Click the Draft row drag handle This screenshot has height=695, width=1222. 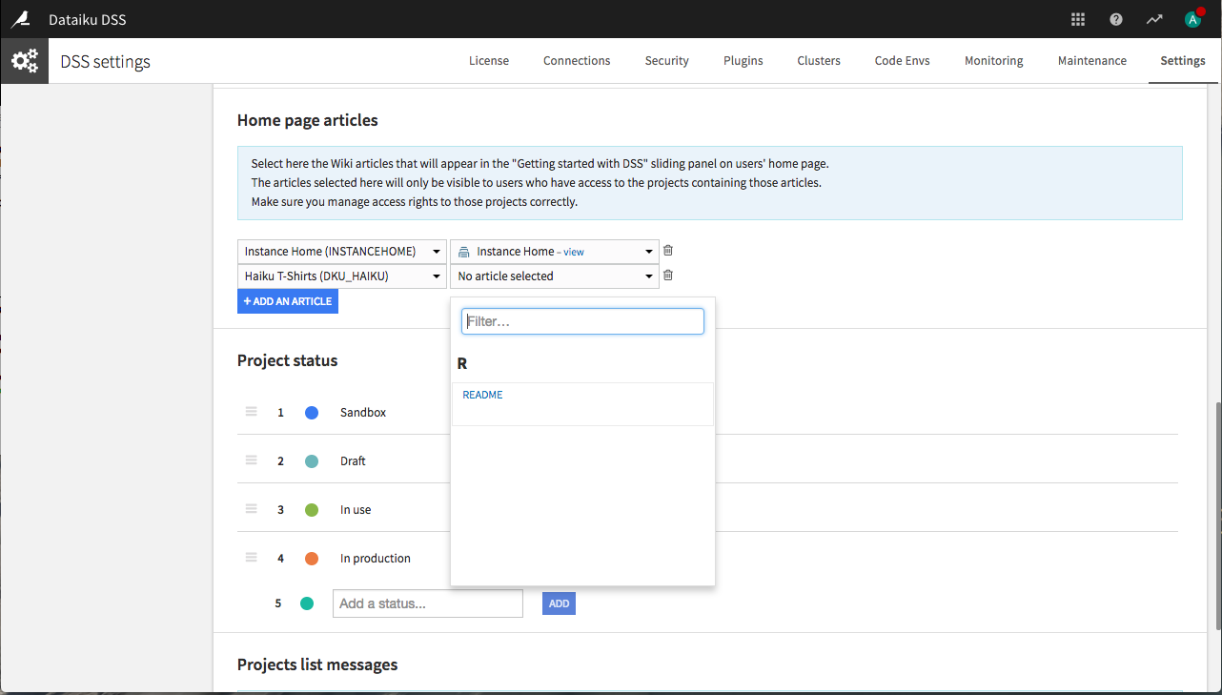pos(252,460)
